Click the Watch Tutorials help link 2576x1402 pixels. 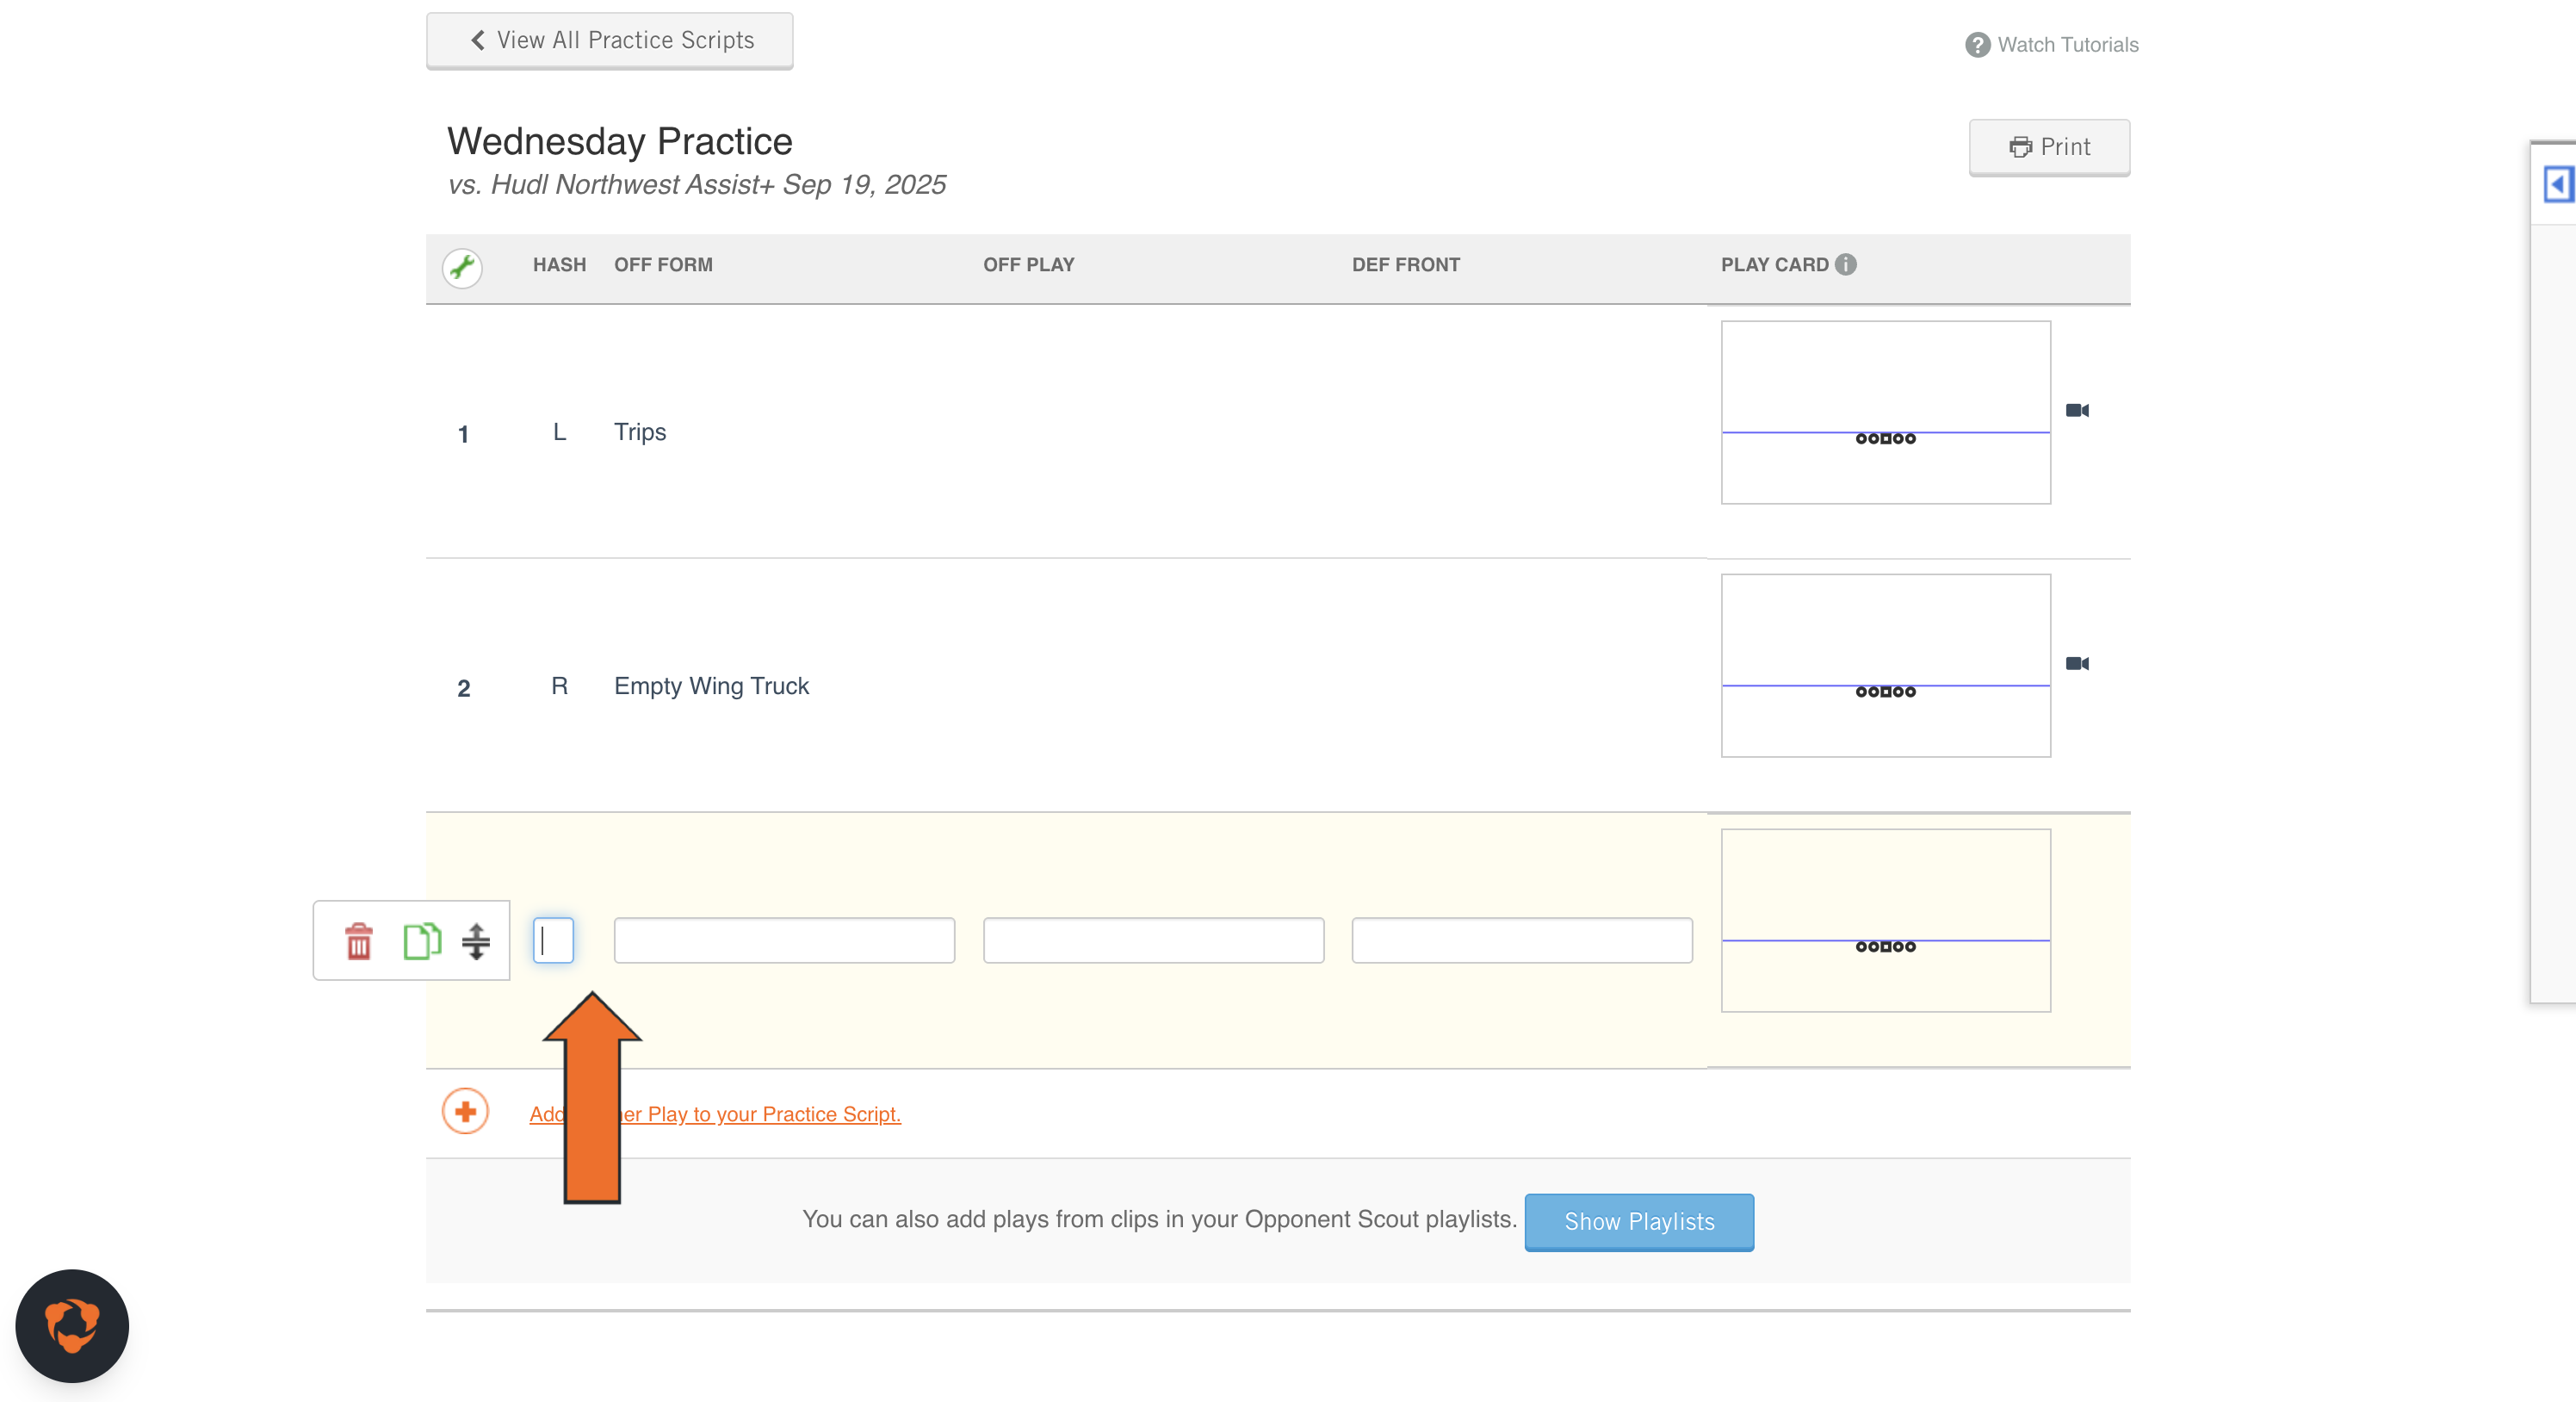click(x=2052, y=44)
